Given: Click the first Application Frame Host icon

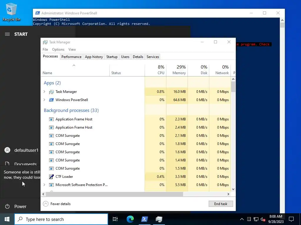Looking at the screenshot, I should 51,119.
